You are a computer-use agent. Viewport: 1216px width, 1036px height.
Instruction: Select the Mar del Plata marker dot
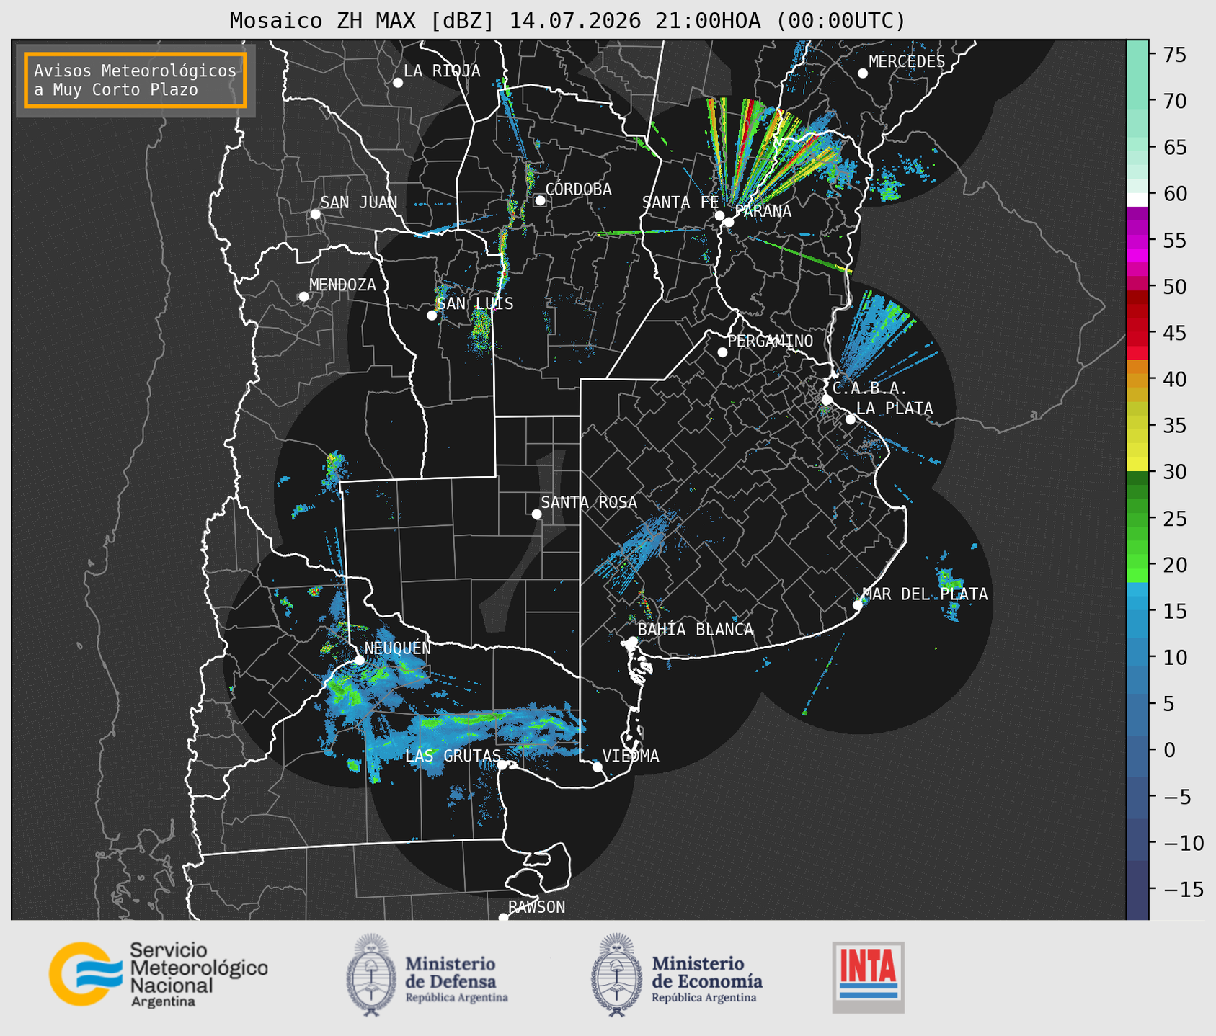click(858, 604)
